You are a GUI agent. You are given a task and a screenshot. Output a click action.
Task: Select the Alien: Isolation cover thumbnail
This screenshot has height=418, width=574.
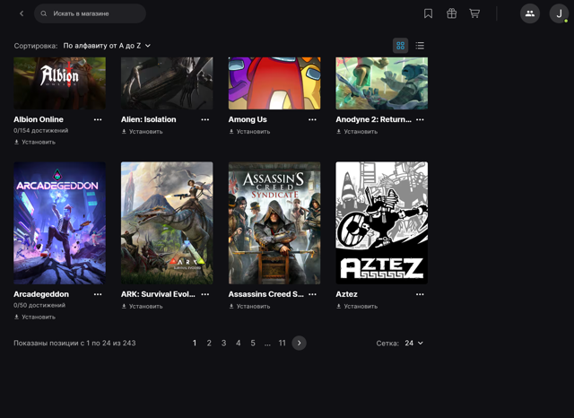coord(167,83)
